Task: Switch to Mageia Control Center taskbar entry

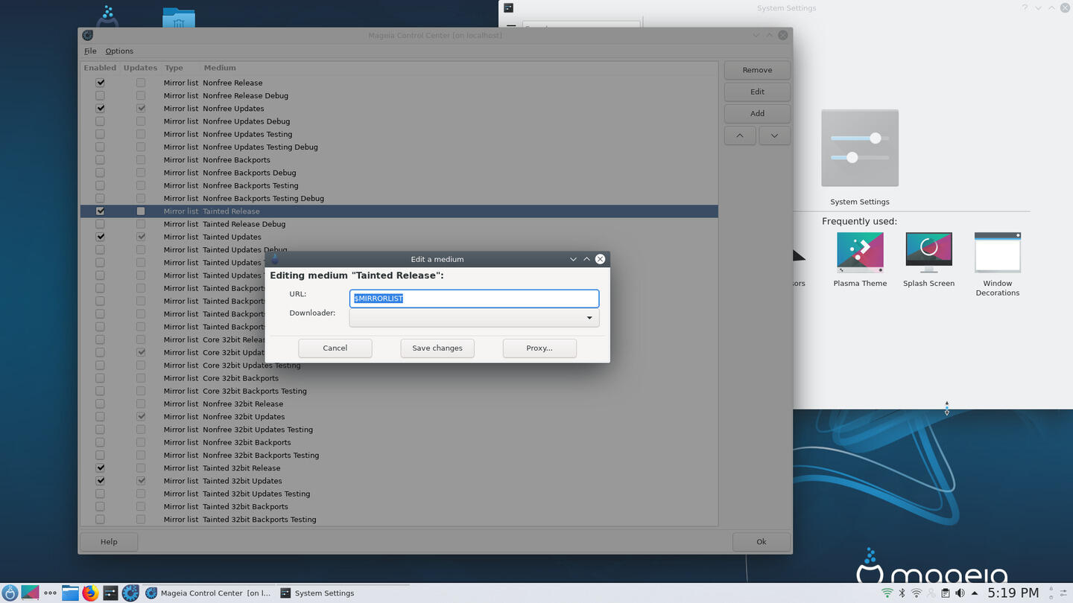Action: pos(209,593)
